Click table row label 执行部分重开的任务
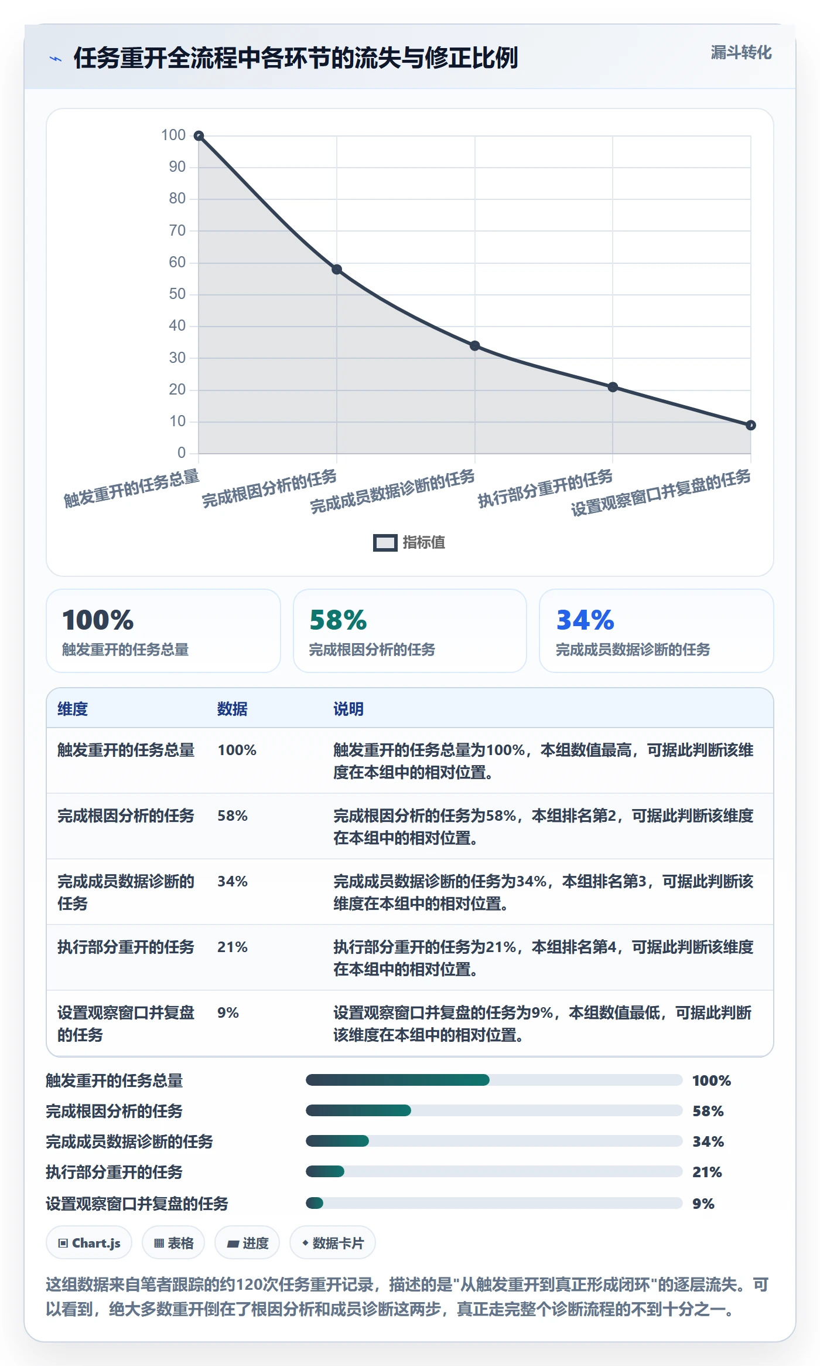This screenshot has width=820, height=1366. pyautogui.click(x=126, y=947)
